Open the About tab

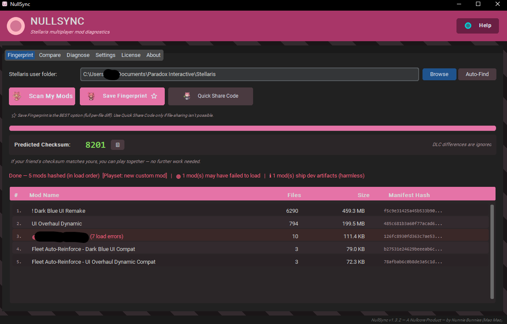pos(153,55)
